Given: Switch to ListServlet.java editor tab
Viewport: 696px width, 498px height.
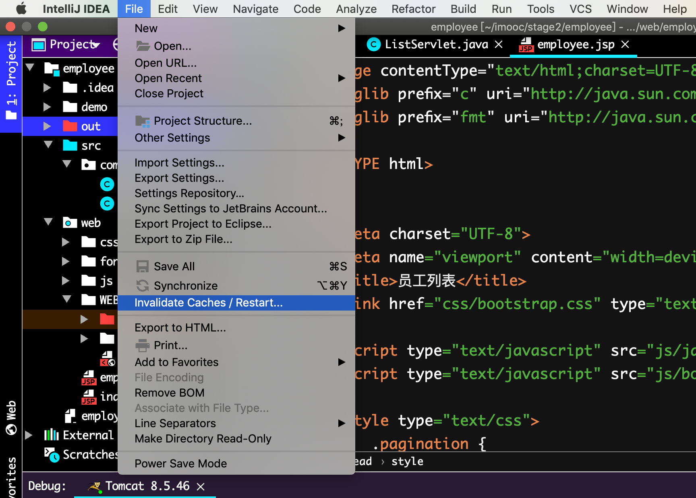Looking at the screenshot, I should 436,44.
